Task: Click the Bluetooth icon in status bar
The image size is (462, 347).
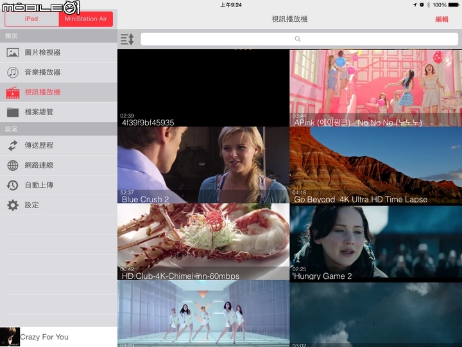Action: pyautogui.click(x=429, y=4)
